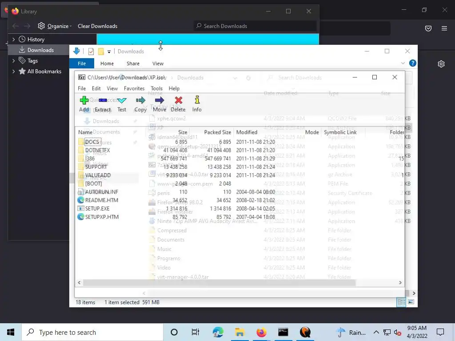Click the 7-Zip Add toolbar icon
The image size is (455, 341).
[84, 100]
